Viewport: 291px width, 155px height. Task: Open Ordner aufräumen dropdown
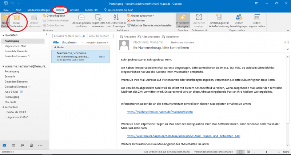click(140, 16)
